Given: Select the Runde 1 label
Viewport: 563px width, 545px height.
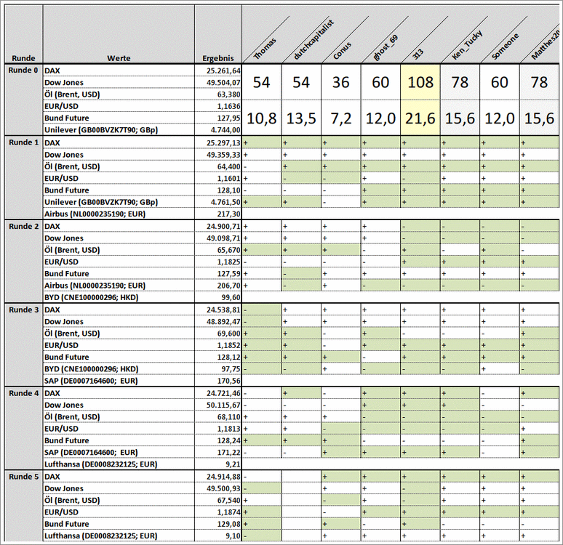Looking at the screenshot, I should coord(24,142).
